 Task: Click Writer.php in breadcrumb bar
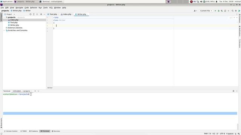16,11
